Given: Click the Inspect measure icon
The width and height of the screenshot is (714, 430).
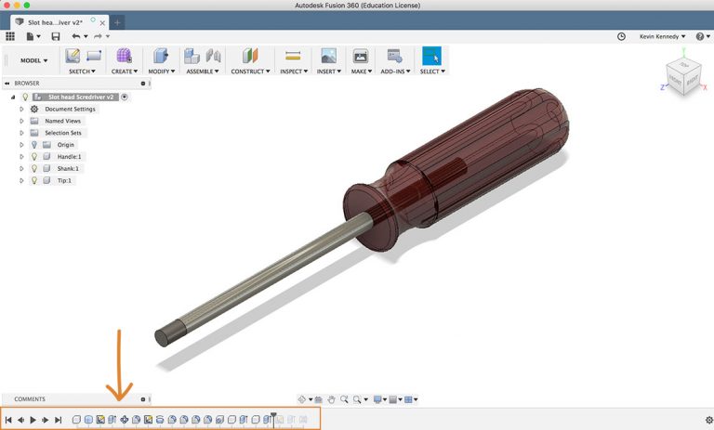Looking at the screenshot, I should coord(293,56).
